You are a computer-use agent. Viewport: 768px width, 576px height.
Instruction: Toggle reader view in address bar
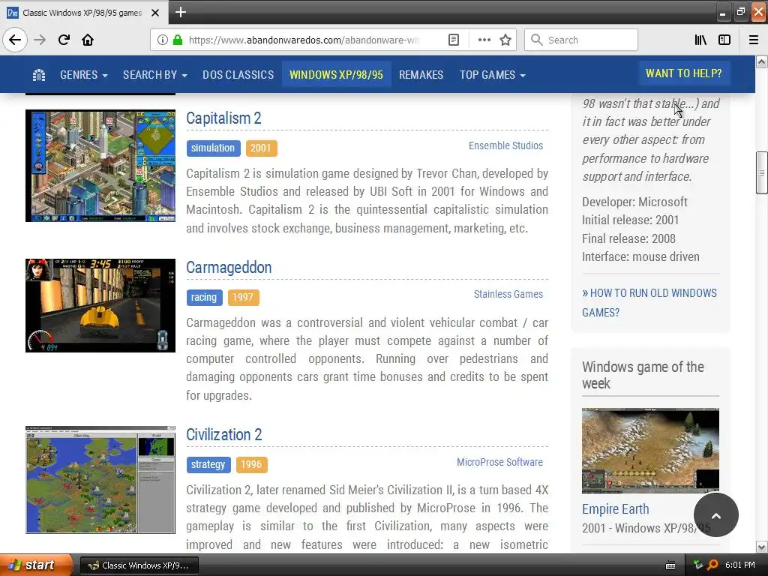pos(454,40)
